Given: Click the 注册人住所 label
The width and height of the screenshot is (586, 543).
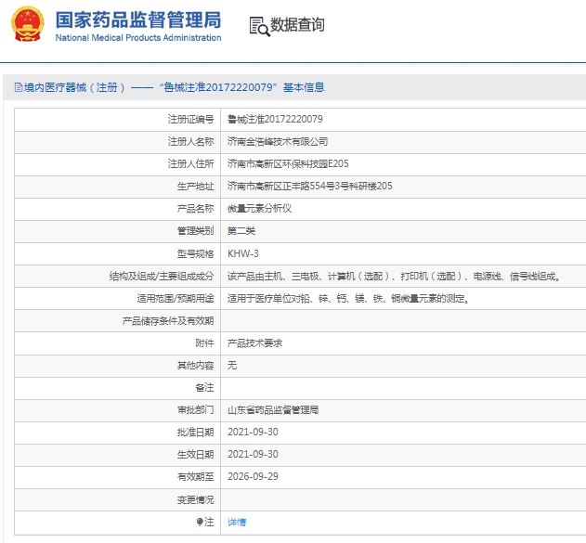Looking at the screenshot, I should [190, 163].
